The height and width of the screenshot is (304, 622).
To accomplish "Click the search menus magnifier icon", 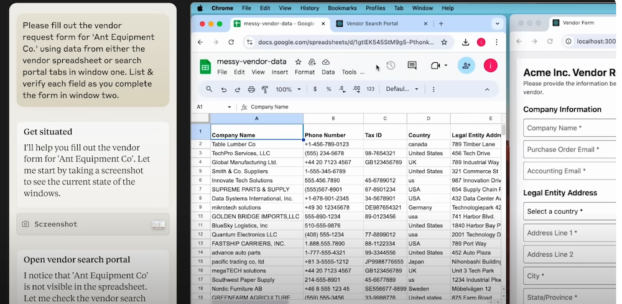I will point(209,89).
